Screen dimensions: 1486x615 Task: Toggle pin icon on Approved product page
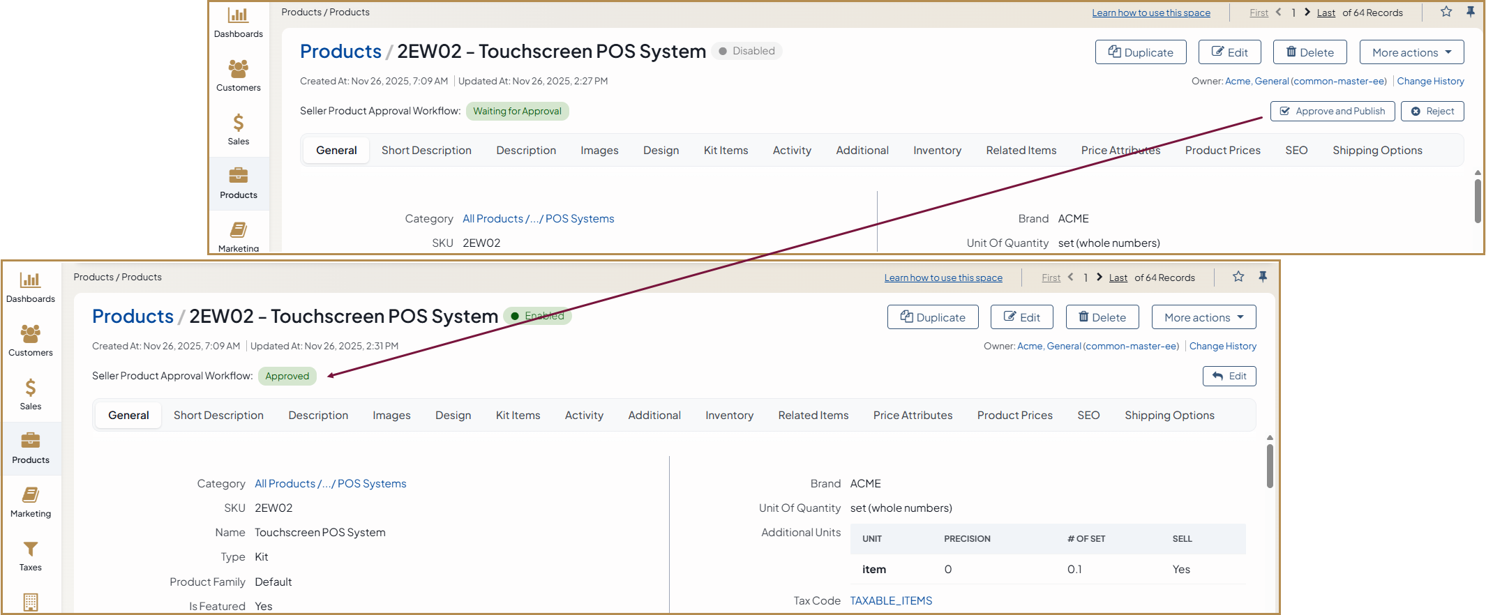pos(1263,277)
